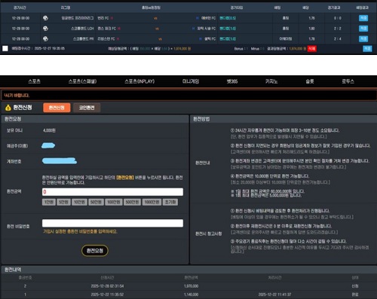Focus the 환전금액 amount input field
Screen dimensions: 377x299
click(x=112, y=192)
